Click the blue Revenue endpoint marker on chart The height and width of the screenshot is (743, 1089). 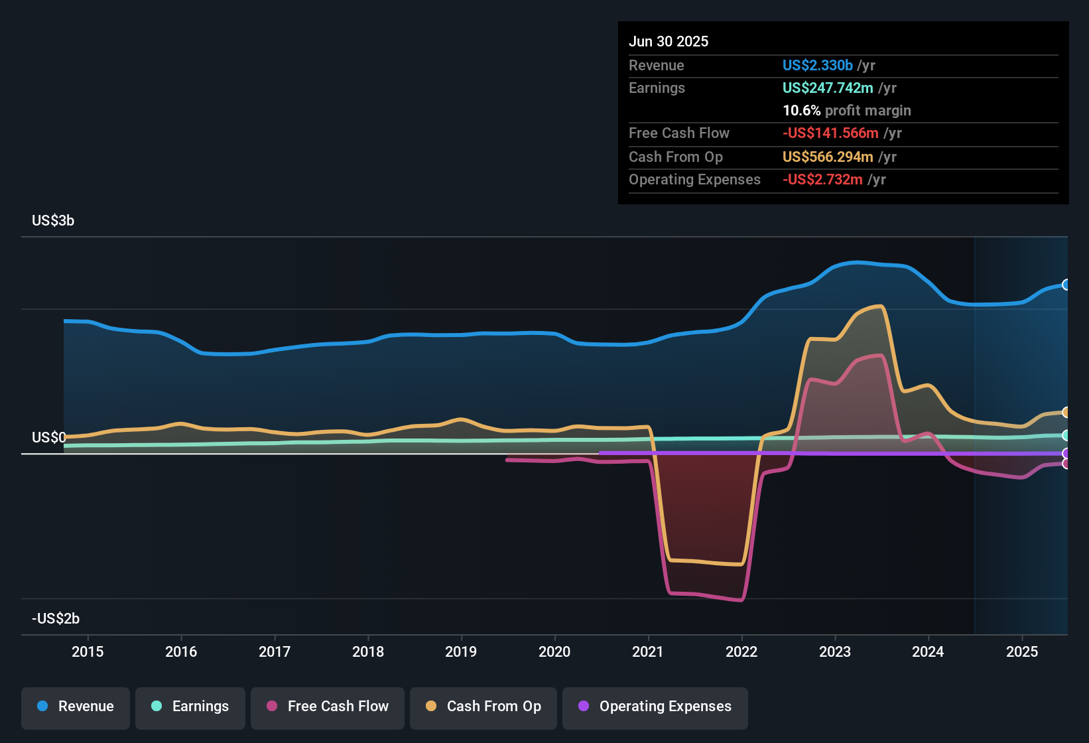[1066, 285]
